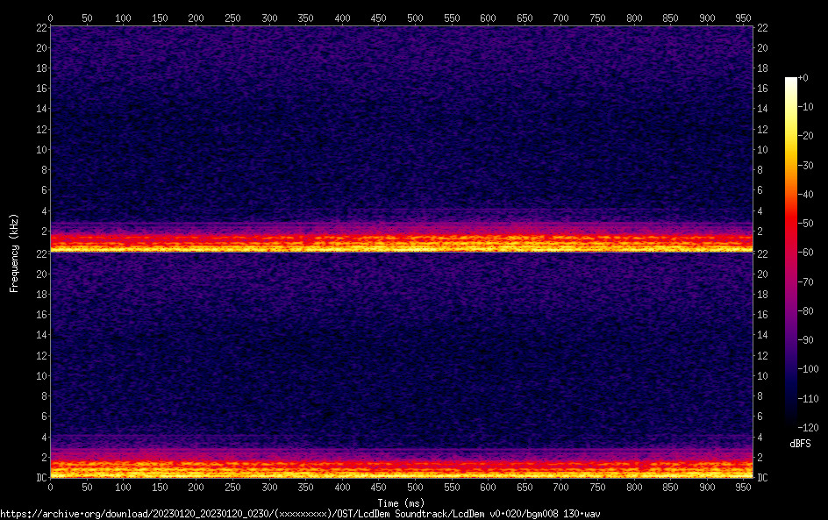Screen dimensions: 828x520
Task: Select the -60 mark on the dBFS scale
Action: tap(803, 252)
